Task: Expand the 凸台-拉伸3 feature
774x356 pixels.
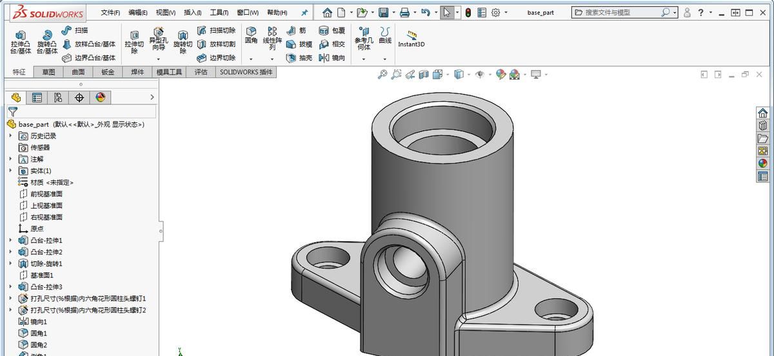Action: coord(10,286)
